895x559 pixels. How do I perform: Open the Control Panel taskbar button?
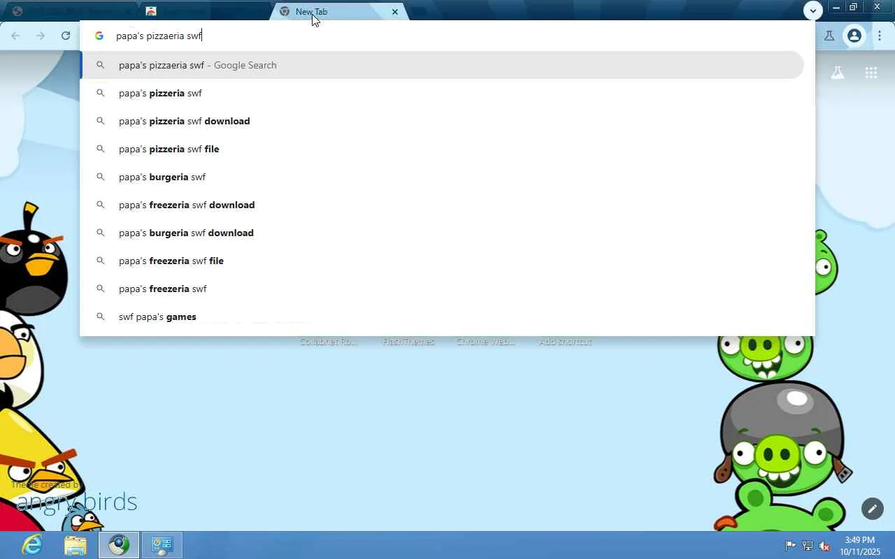[x=162, y=545]
